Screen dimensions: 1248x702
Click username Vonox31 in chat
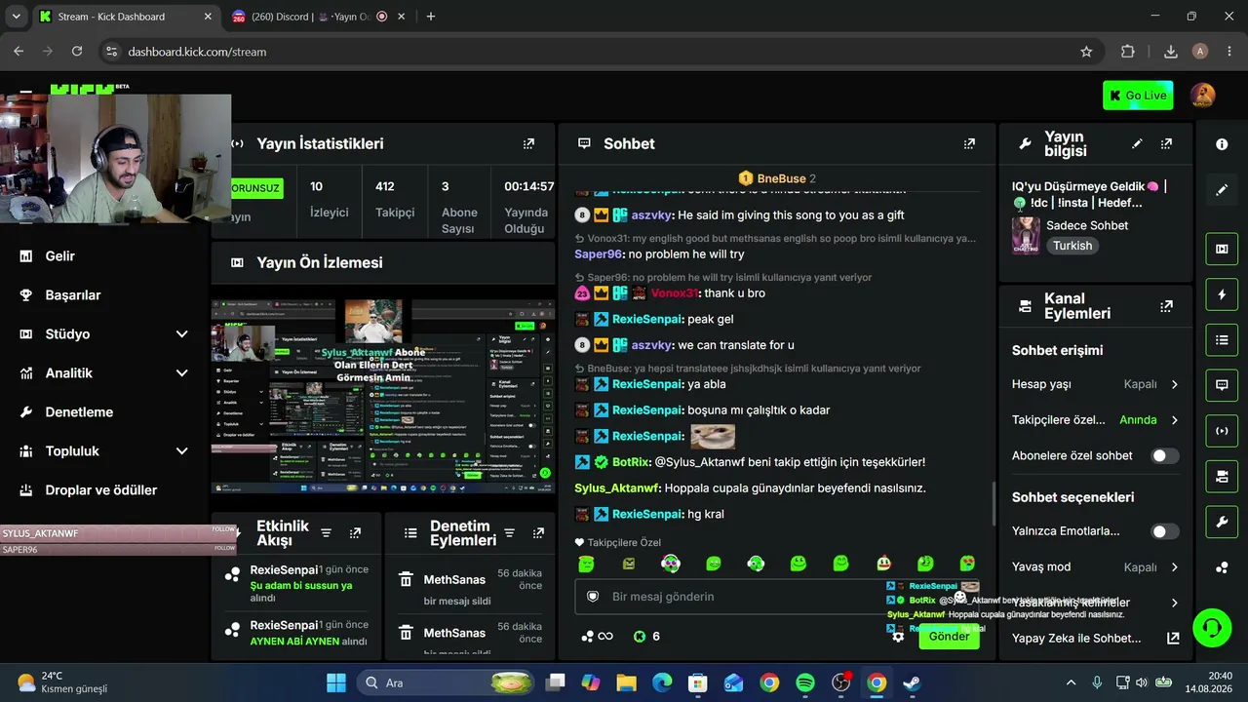click(675, 293)
